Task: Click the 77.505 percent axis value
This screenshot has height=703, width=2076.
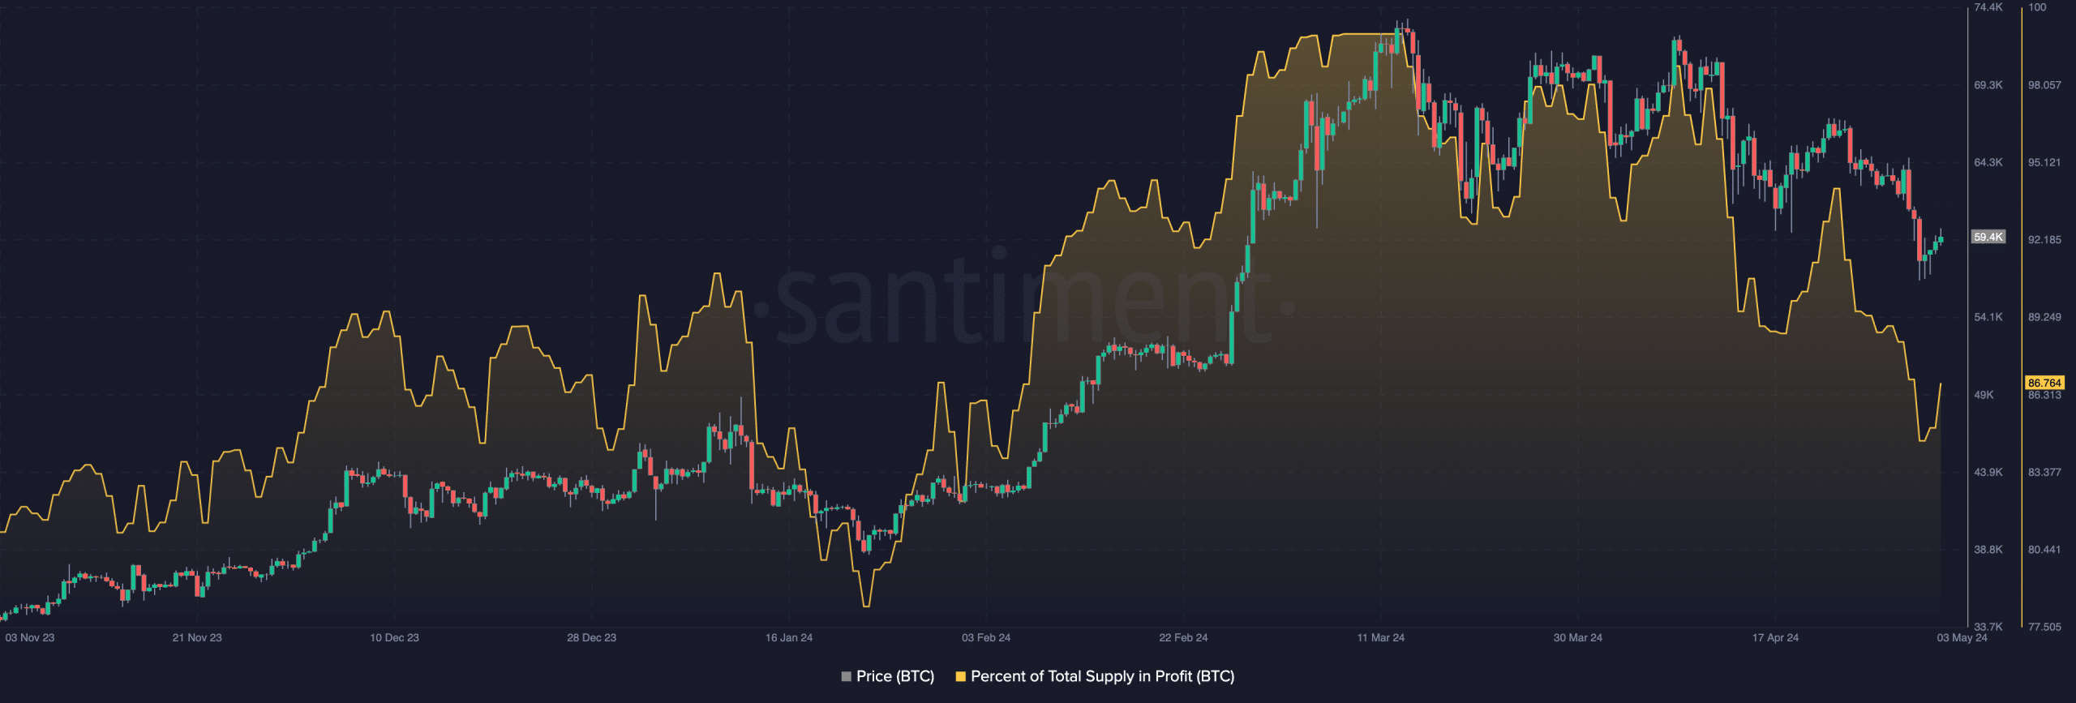Action: tap(2044, 627)
